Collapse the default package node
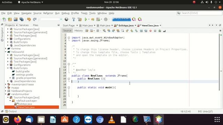This screenshot has width=223, height=125. point(10,101)
